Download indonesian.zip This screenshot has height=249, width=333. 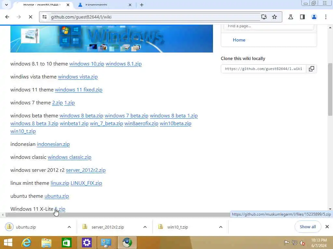tap(53, 144)
